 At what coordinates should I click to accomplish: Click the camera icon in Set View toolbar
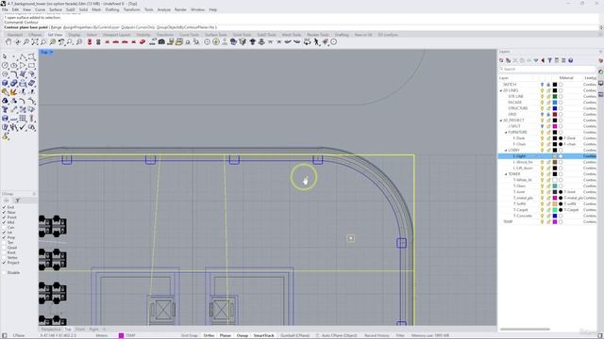(161, 41)
